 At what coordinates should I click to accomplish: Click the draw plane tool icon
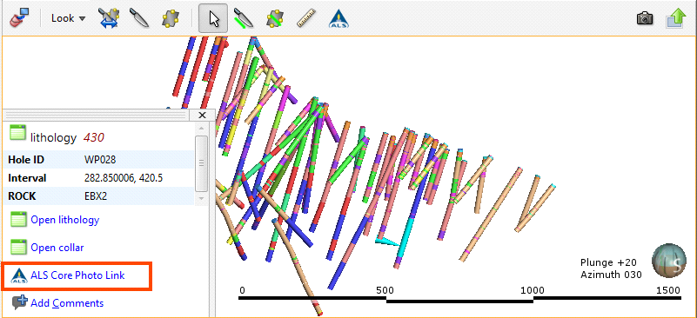[x=171, y=18]
